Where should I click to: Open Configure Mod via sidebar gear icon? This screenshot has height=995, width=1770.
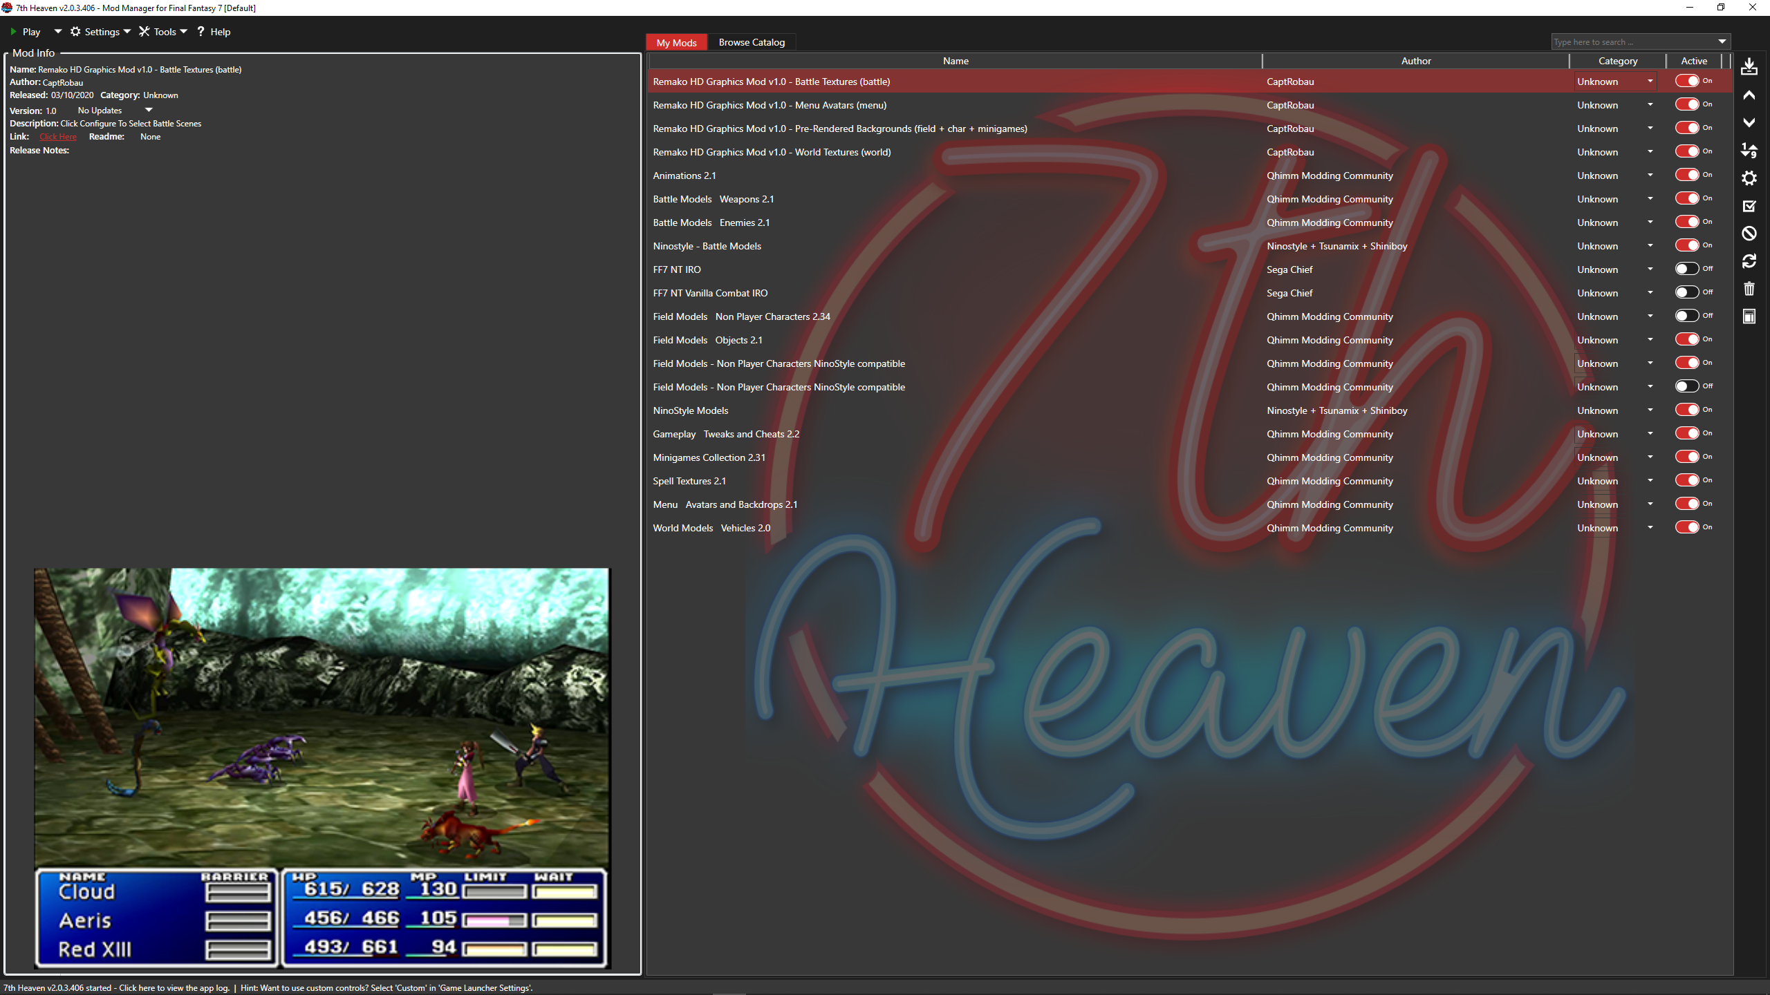click(1749, 178)
